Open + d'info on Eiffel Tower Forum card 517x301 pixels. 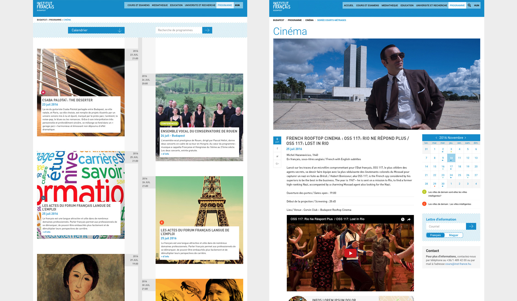pyautogui.click(x=165, y=257)
